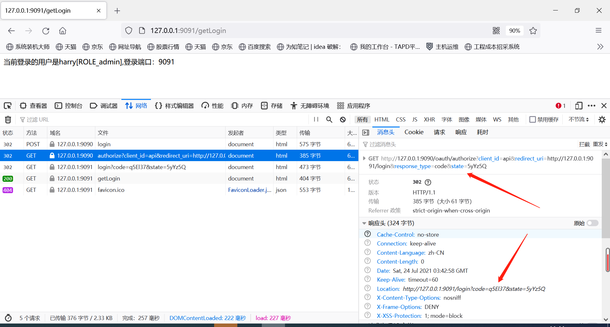Focus the 过滤消息头 filter field
Viewport: 610px width, 327px height.
pyautogui.click(x=469, y=144)
